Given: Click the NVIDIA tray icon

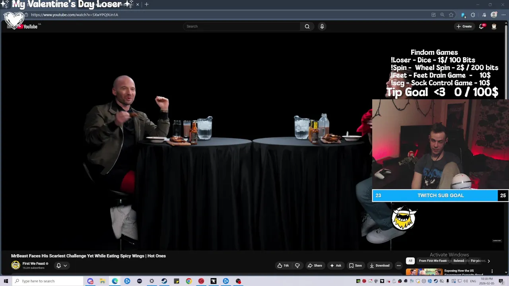Looking at the screenshot, I should pos(358,281).
